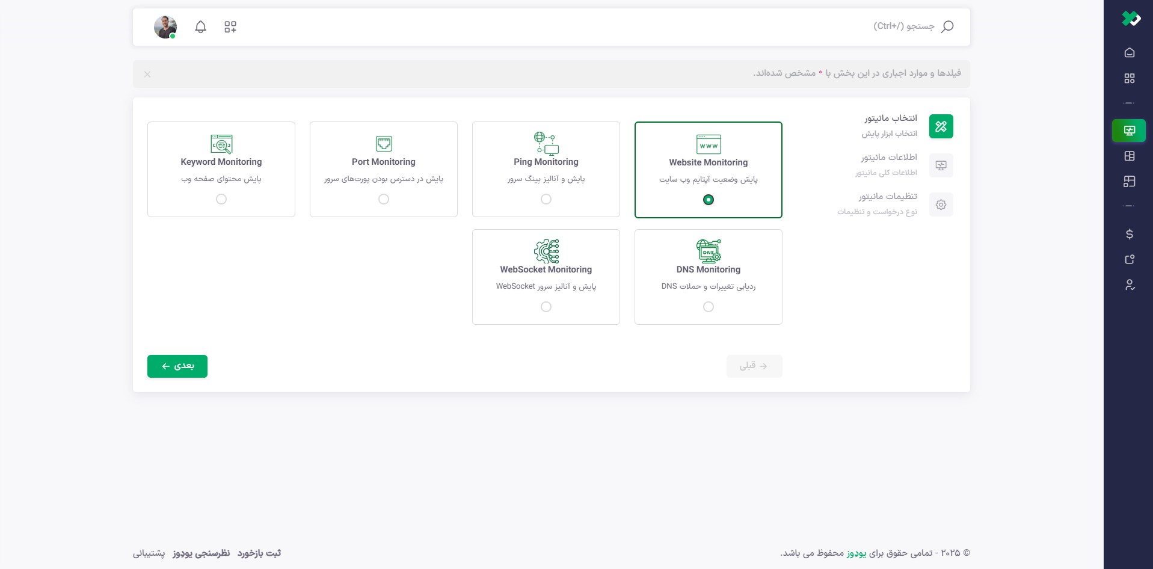Click the uoduz logo at top right
Screen dimensions: 1153x569
click(1131, 18)
